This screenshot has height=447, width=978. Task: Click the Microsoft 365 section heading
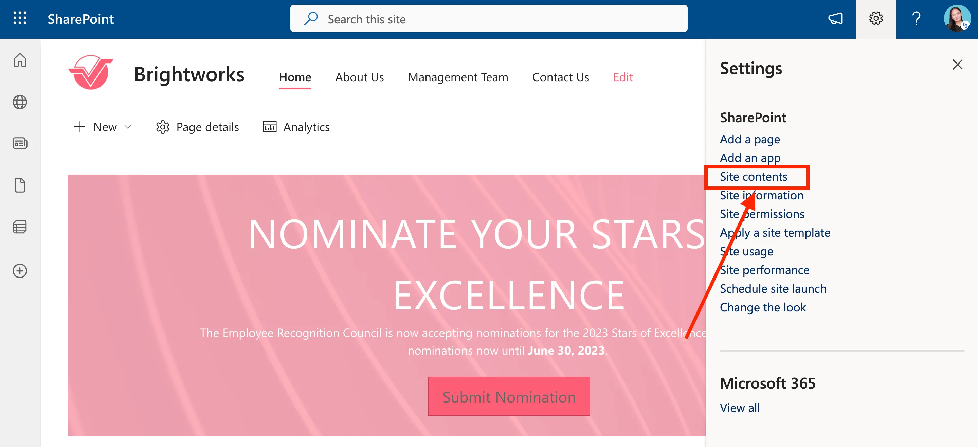tap(767, 383)
